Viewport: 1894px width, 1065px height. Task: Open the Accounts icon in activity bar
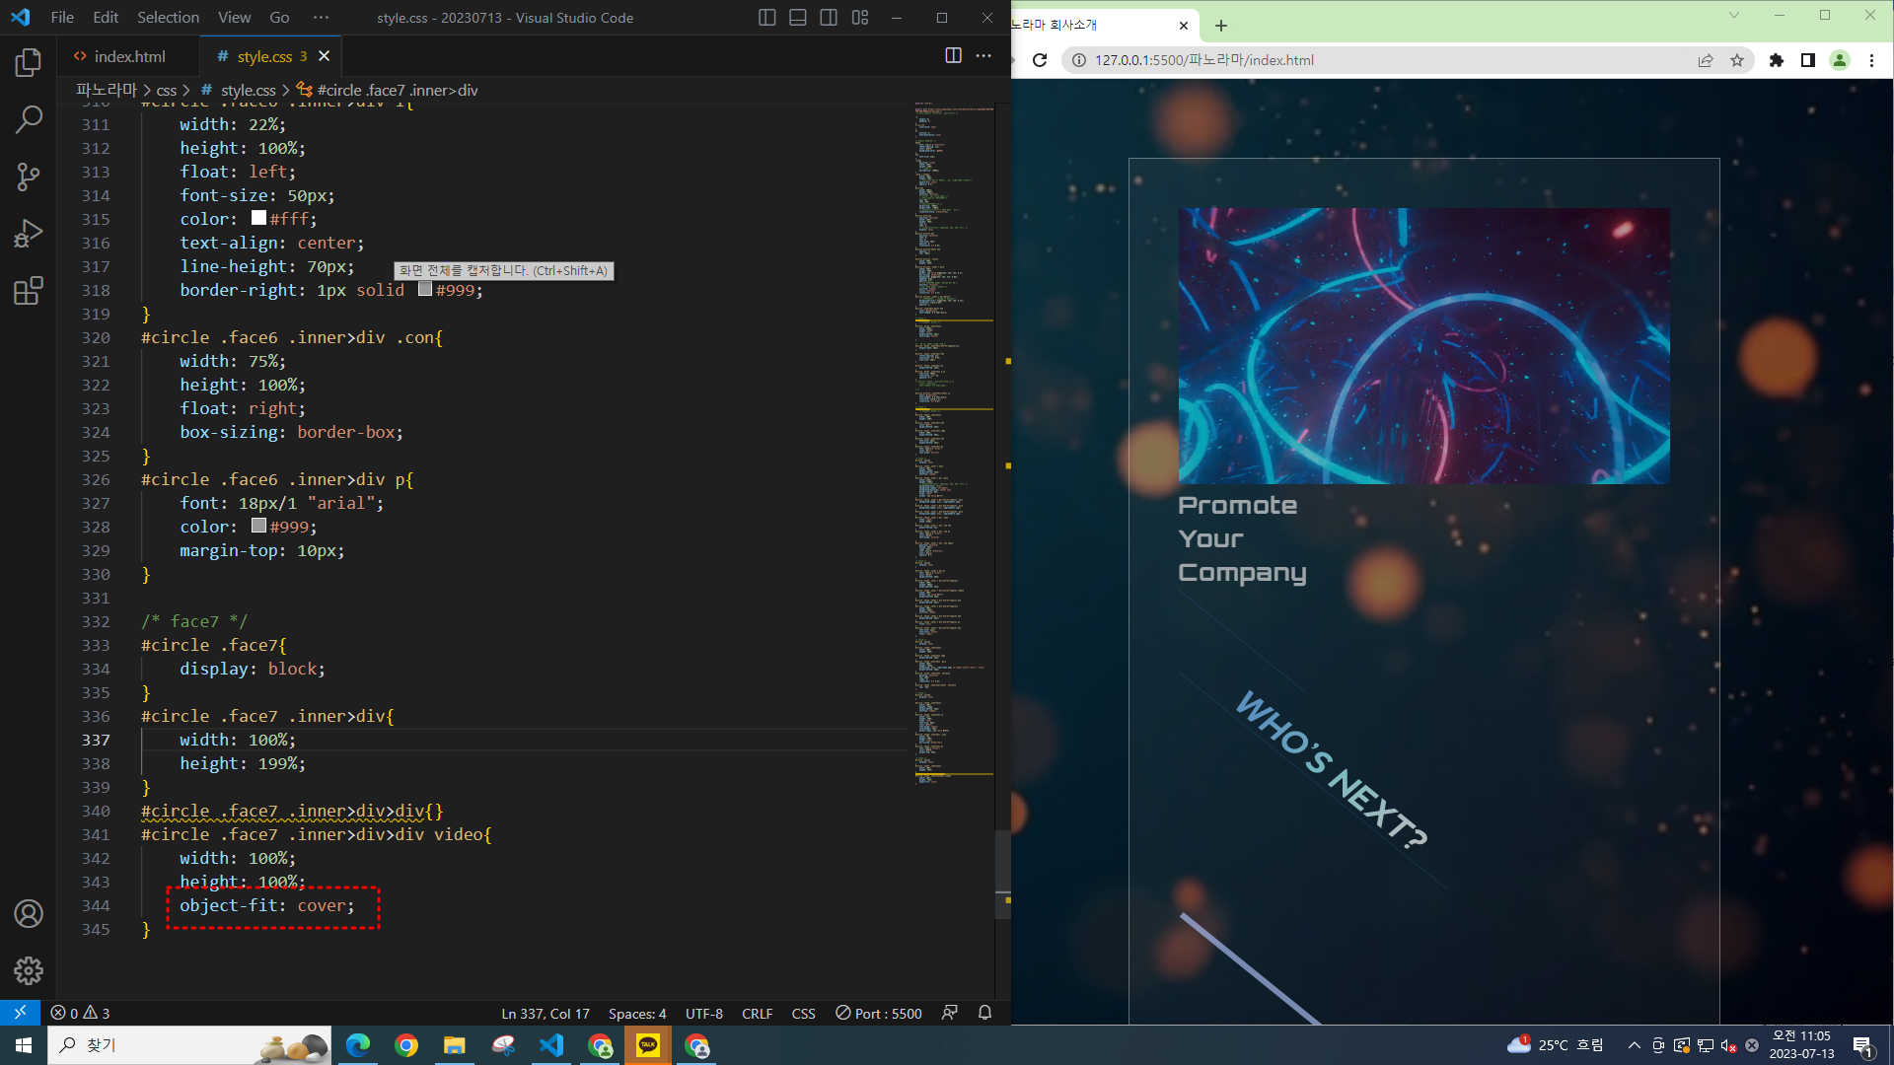coord(29,914)
